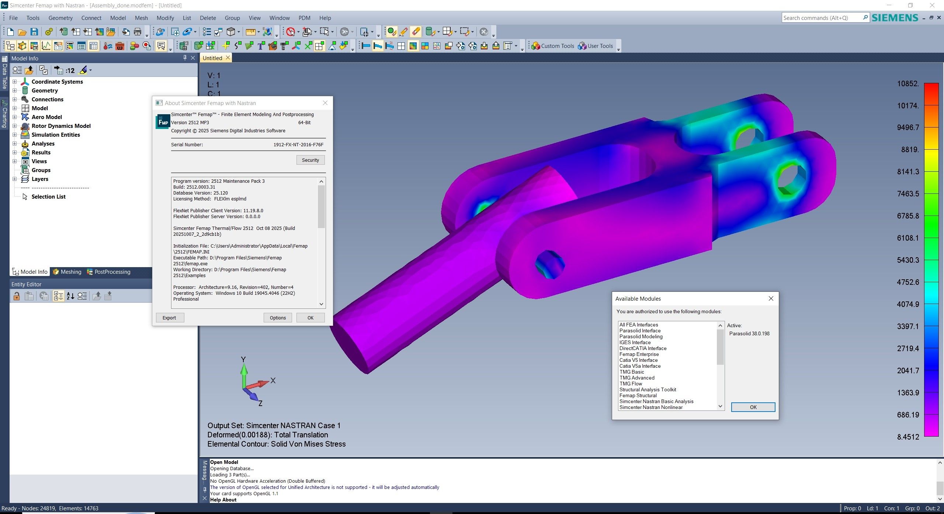Open a model file with the folder icon
Image resolution: width=944 pixels, height=514 pixels.
point(22,32)
